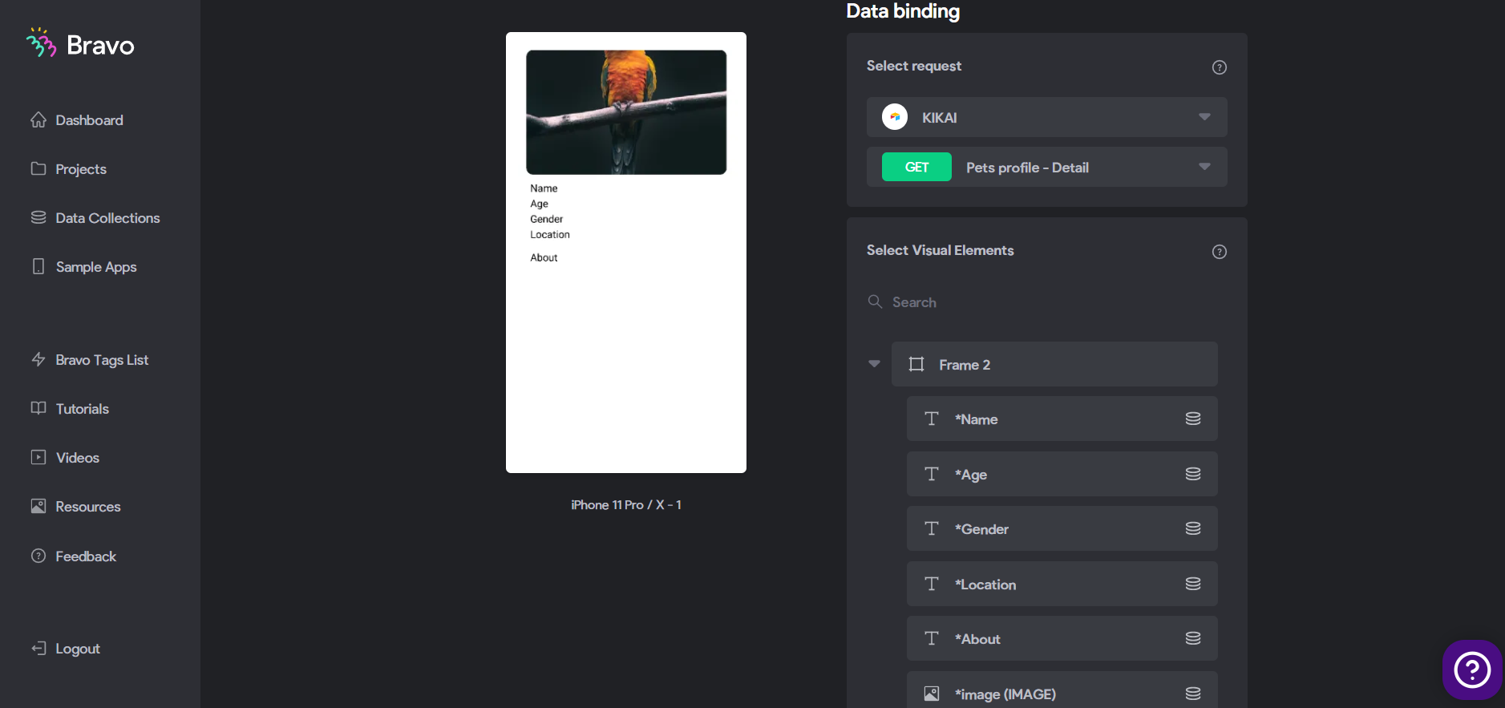Click the GET method badge

916,167
